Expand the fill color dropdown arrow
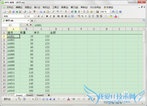The height and width of the screenshot is (106, 147). 113,16
